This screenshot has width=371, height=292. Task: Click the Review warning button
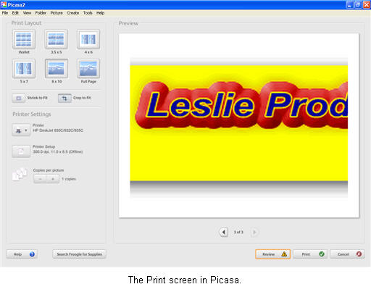[x=272, y=254]
